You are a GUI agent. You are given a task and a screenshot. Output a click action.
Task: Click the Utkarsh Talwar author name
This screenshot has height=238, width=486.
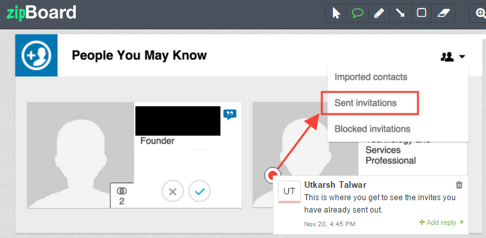coord(335,185)
